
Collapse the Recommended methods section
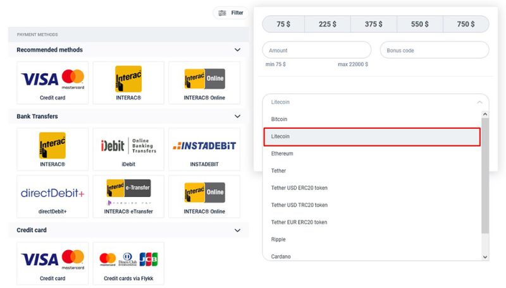(237, 50)
